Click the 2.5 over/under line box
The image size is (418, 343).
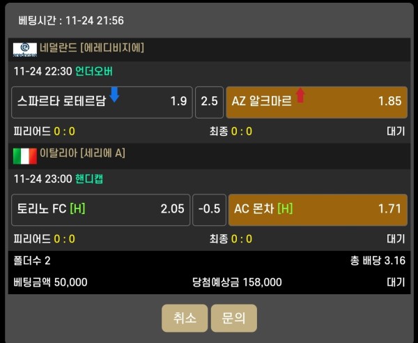click(209, 102)
